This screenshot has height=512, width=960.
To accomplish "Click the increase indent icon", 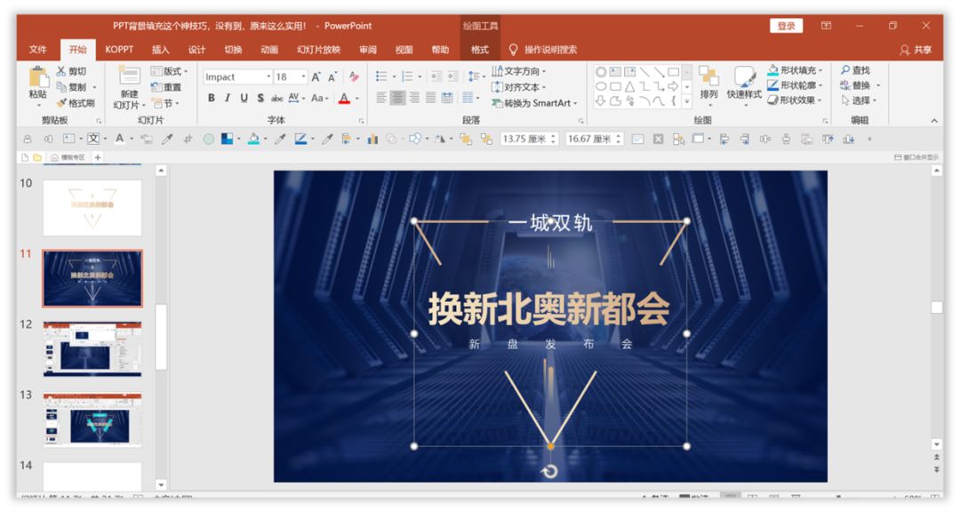I will 452,76.
